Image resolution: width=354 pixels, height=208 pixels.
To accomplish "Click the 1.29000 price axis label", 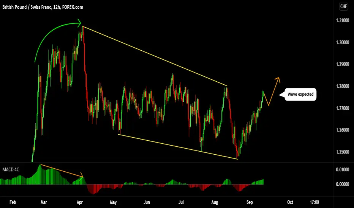I will pos(343,64).
